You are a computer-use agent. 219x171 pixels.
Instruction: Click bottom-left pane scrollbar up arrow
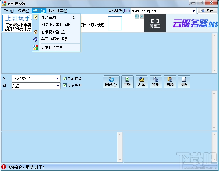[120, 135]
